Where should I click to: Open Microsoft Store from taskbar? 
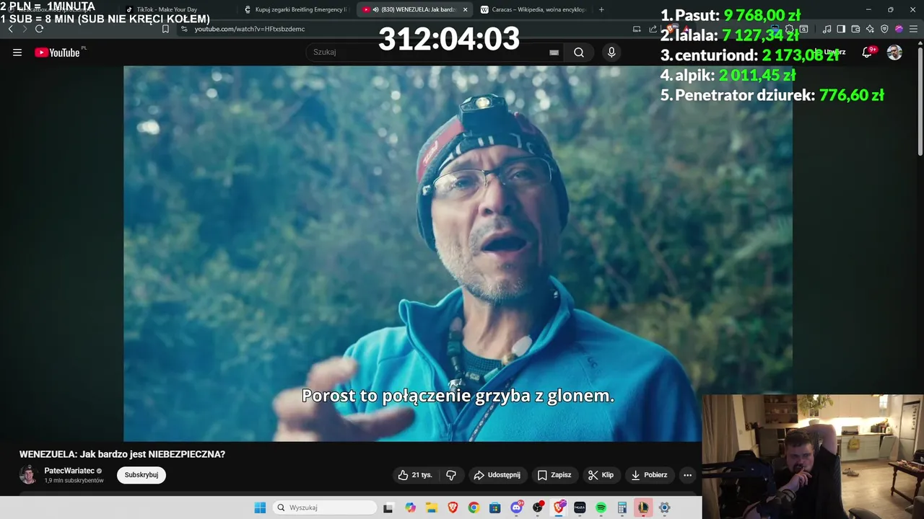click(x=494, y=507)
